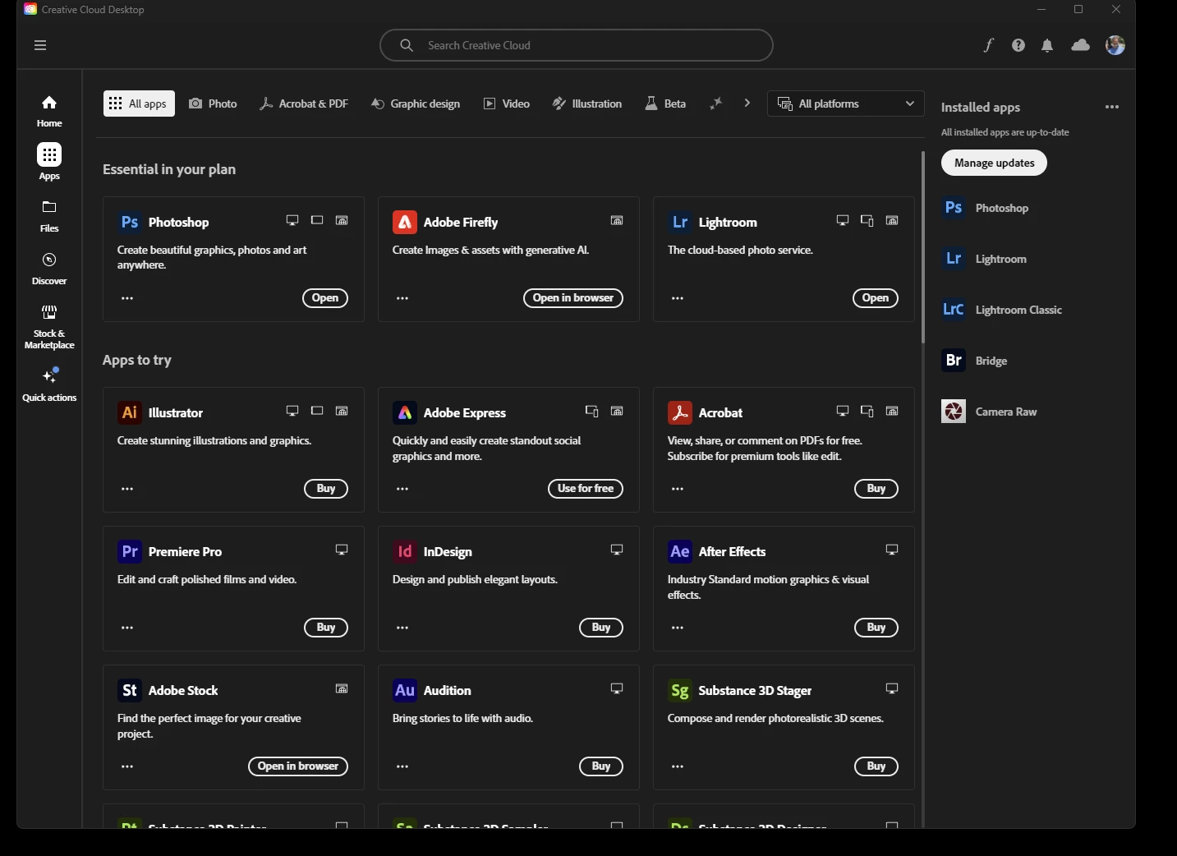Screen dimensions: 1177x856
Task: Open Photoshop with the Open button
Action: [325, 298]
